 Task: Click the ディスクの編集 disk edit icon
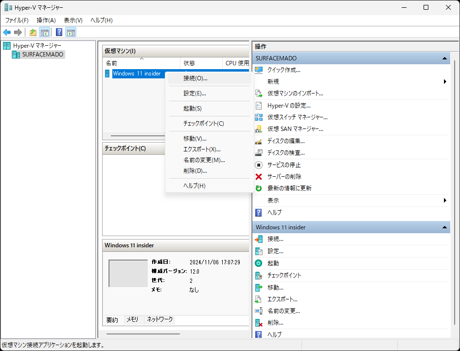tap(258, 141)
